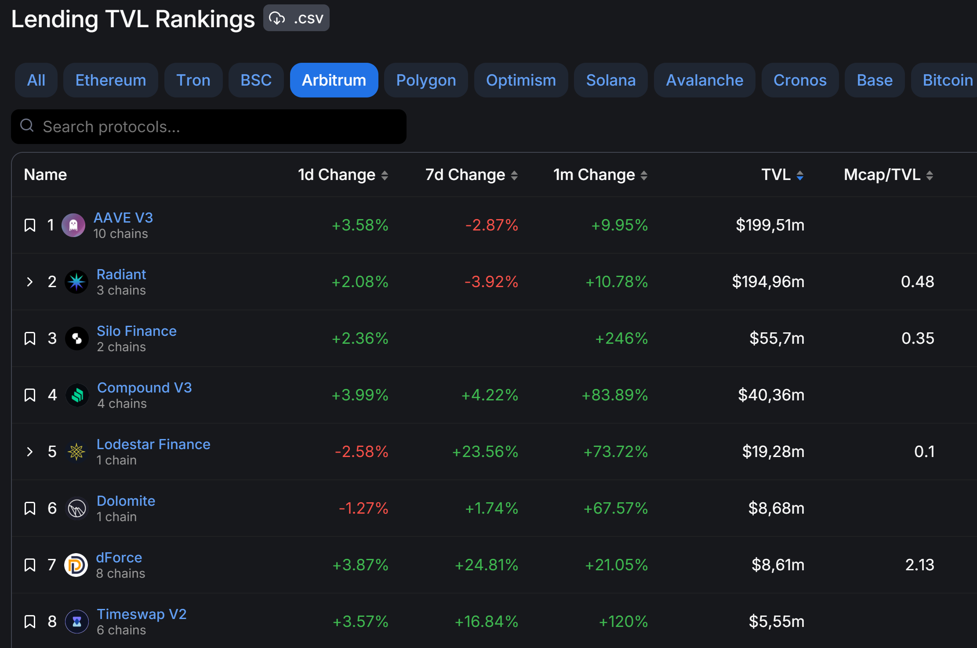This screenshot has height=648, width=977.
Task: Expand the Radiant row chevron
Action: [x=30, y=282]
